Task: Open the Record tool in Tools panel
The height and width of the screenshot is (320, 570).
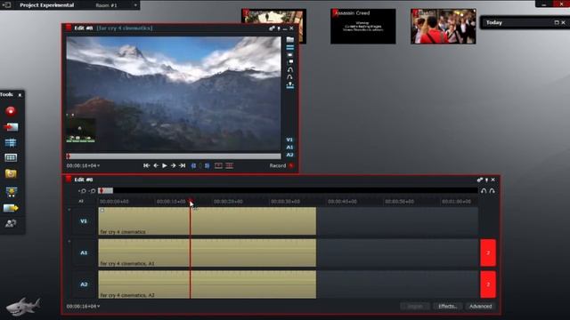Action: [11, 111]
